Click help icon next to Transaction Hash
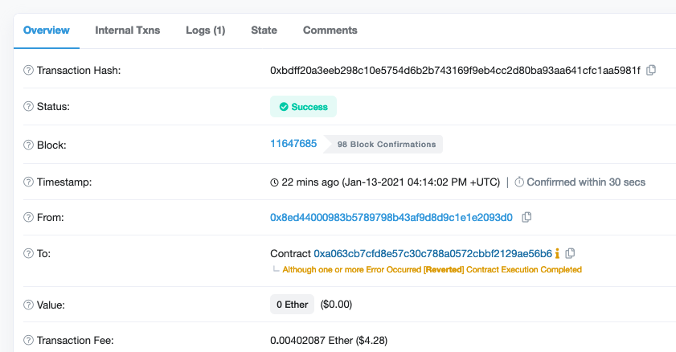This screenshot has height=352, width=676. (x=28, y=70)
